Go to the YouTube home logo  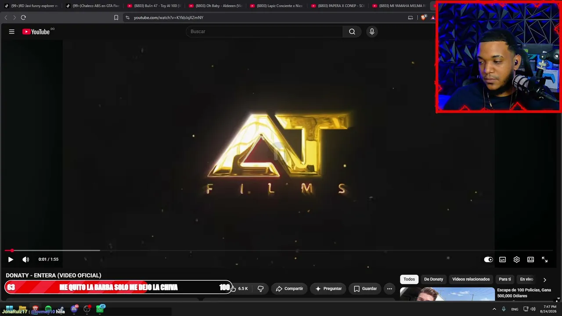pyautogui.click(x=36, y=32)
